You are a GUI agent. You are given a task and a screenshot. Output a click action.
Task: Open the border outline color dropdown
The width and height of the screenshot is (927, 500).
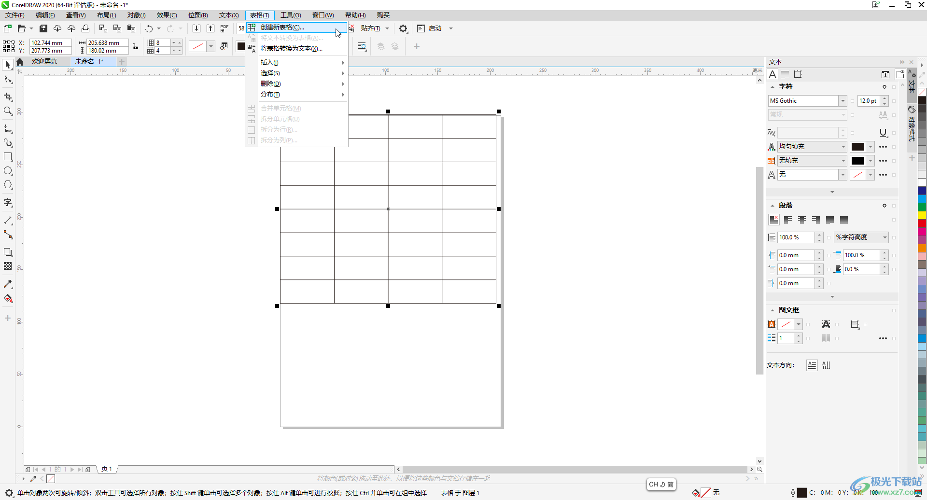click(211, 46)
